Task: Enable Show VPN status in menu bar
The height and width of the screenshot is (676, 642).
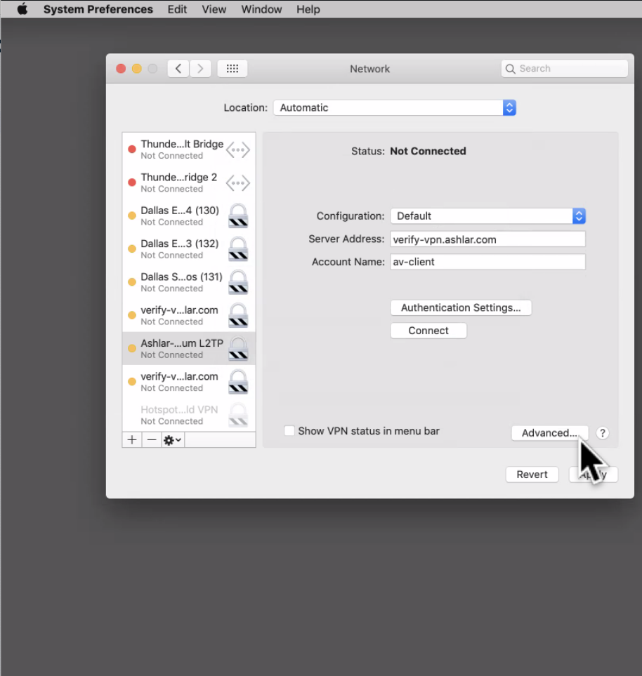Action: tap(289, 431)
